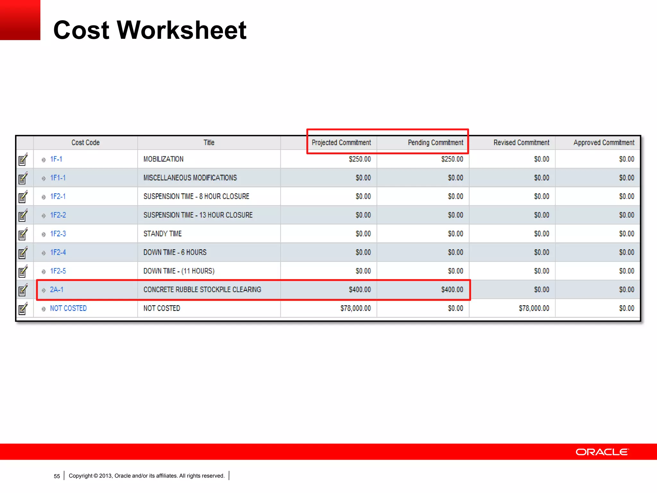Open cost code link 2A-1
The width and height of the screenshot is (657, 493).
57,290
